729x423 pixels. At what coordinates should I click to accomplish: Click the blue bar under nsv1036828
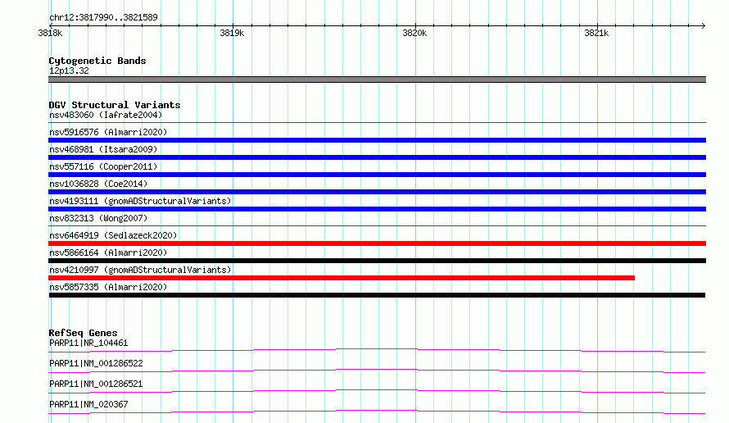coord(377,192)
